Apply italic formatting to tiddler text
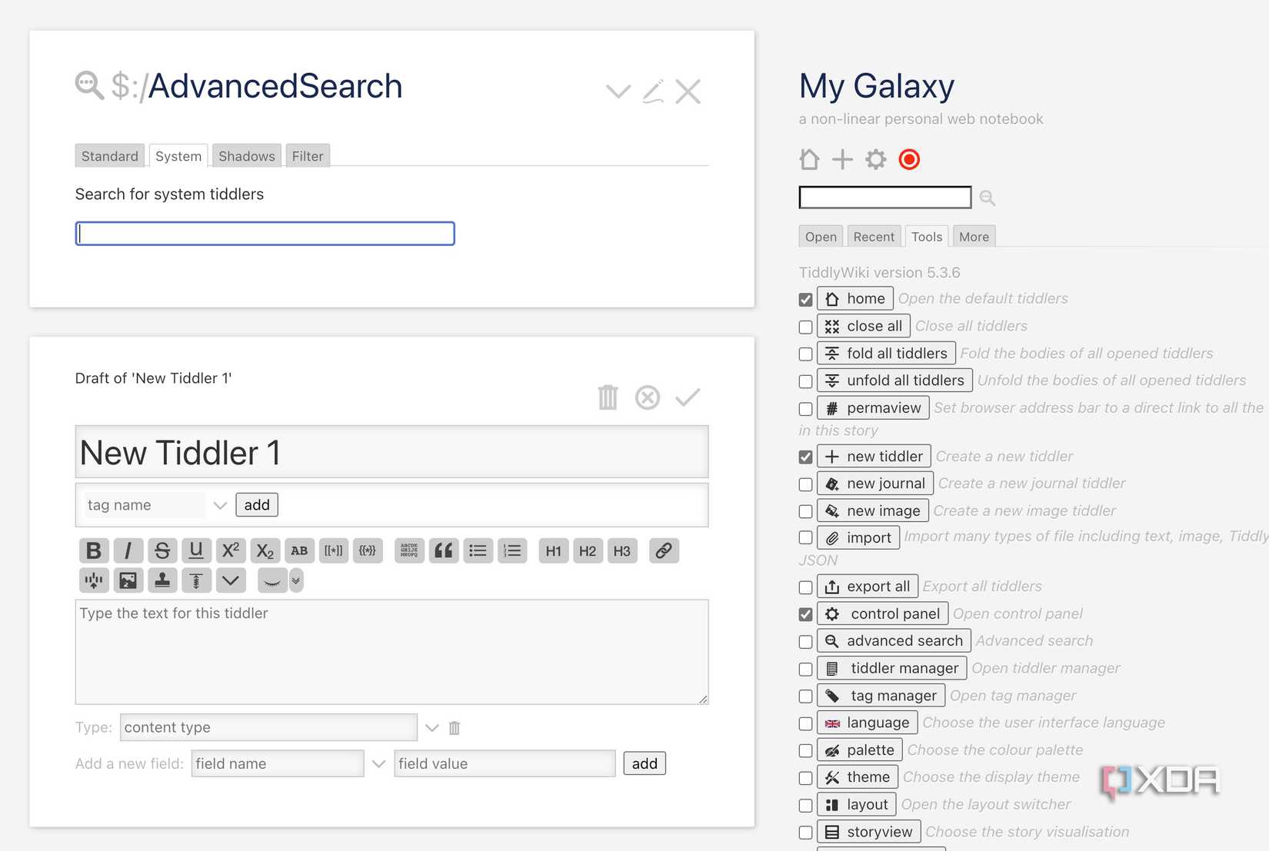This screenshot has height=851, width=1269. 128,550
